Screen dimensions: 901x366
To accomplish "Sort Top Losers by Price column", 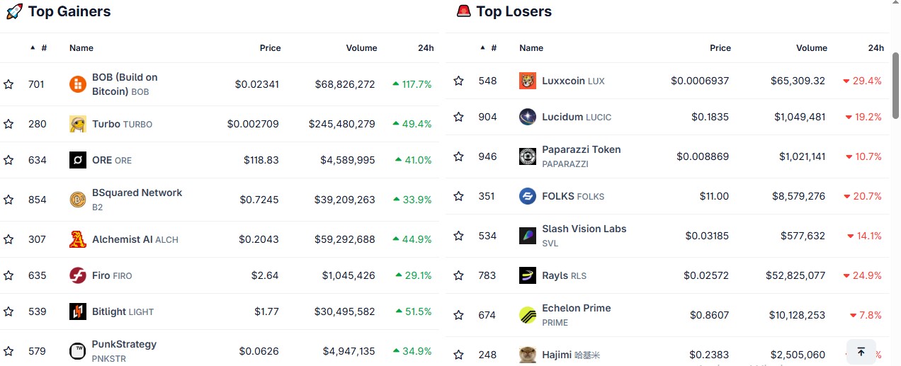I will click(x=720, y=48).
